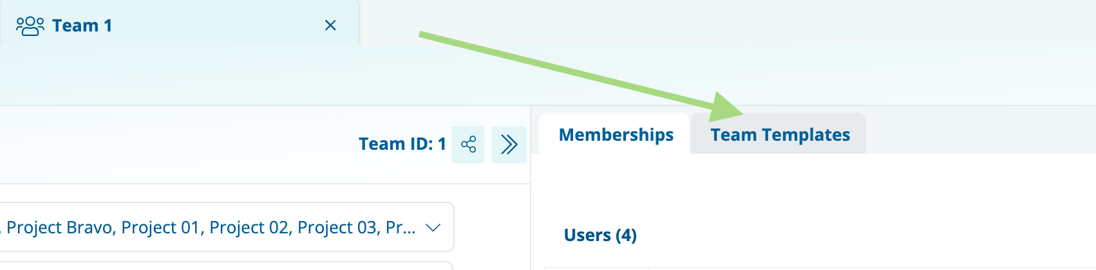This screenshot has height=270, width=1096.
Task: Click Project 03 text in projects field
Action: (x=337, y=228)
